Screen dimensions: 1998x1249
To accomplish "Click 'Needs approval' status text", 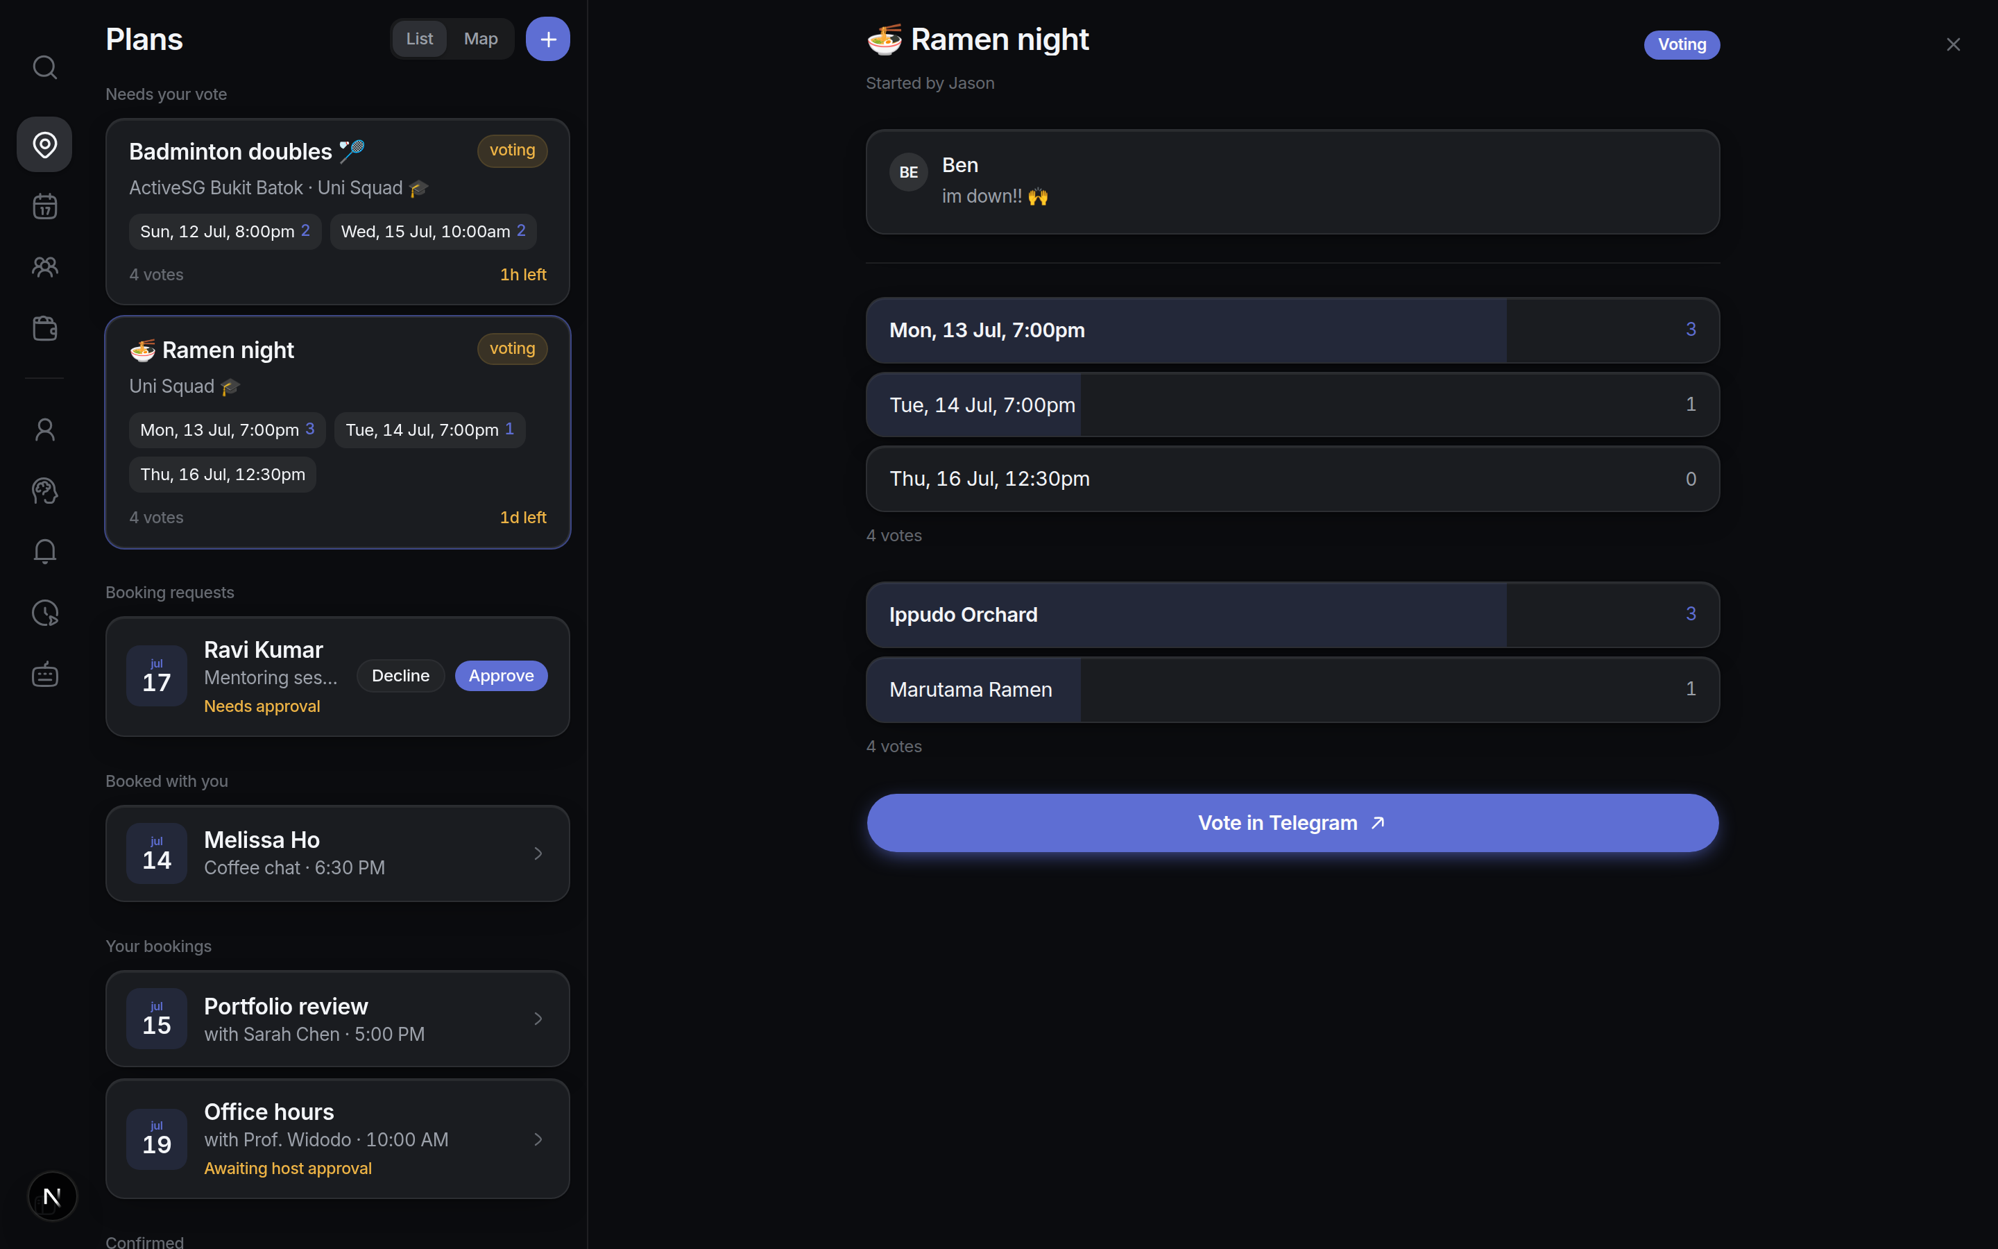I will point(262,706).
